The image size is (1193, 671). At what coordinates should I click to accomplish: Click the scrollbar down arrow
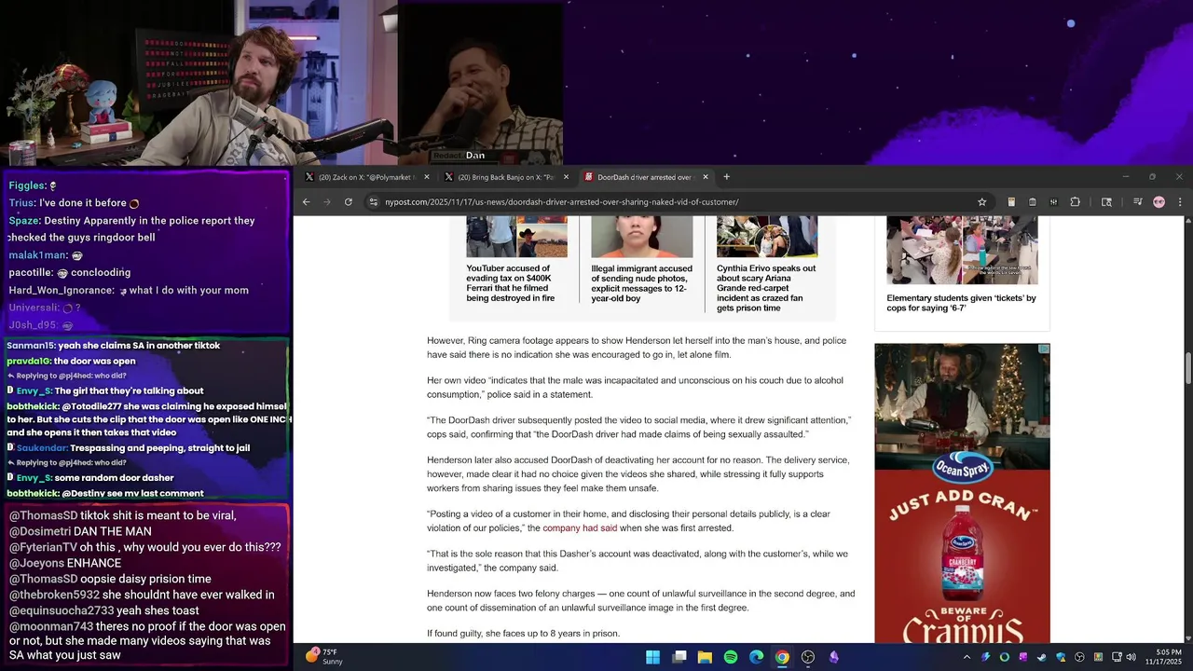1188,638
